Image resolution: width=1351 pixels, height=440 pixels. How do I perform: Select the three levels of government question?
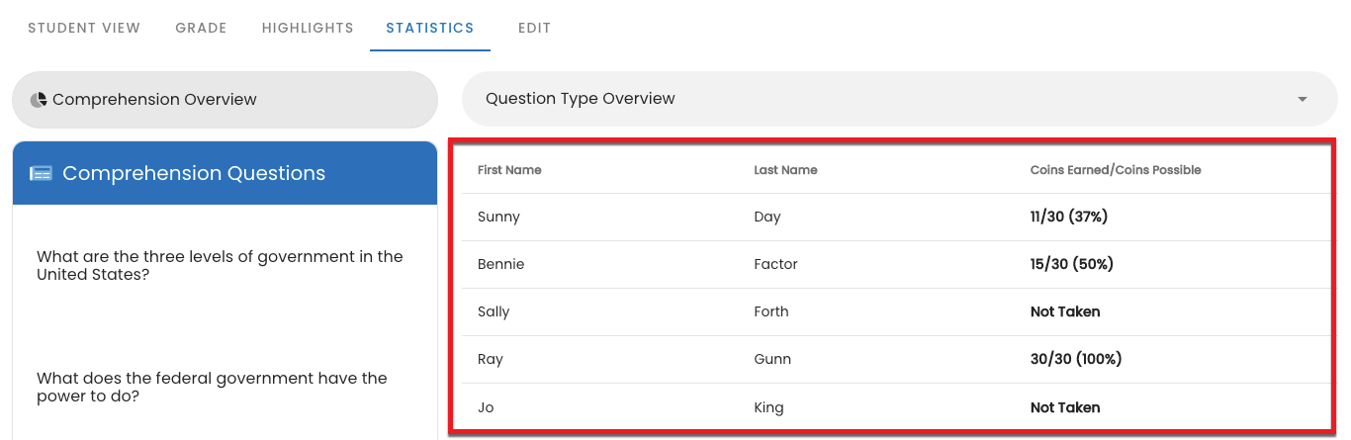coord(220,266)
